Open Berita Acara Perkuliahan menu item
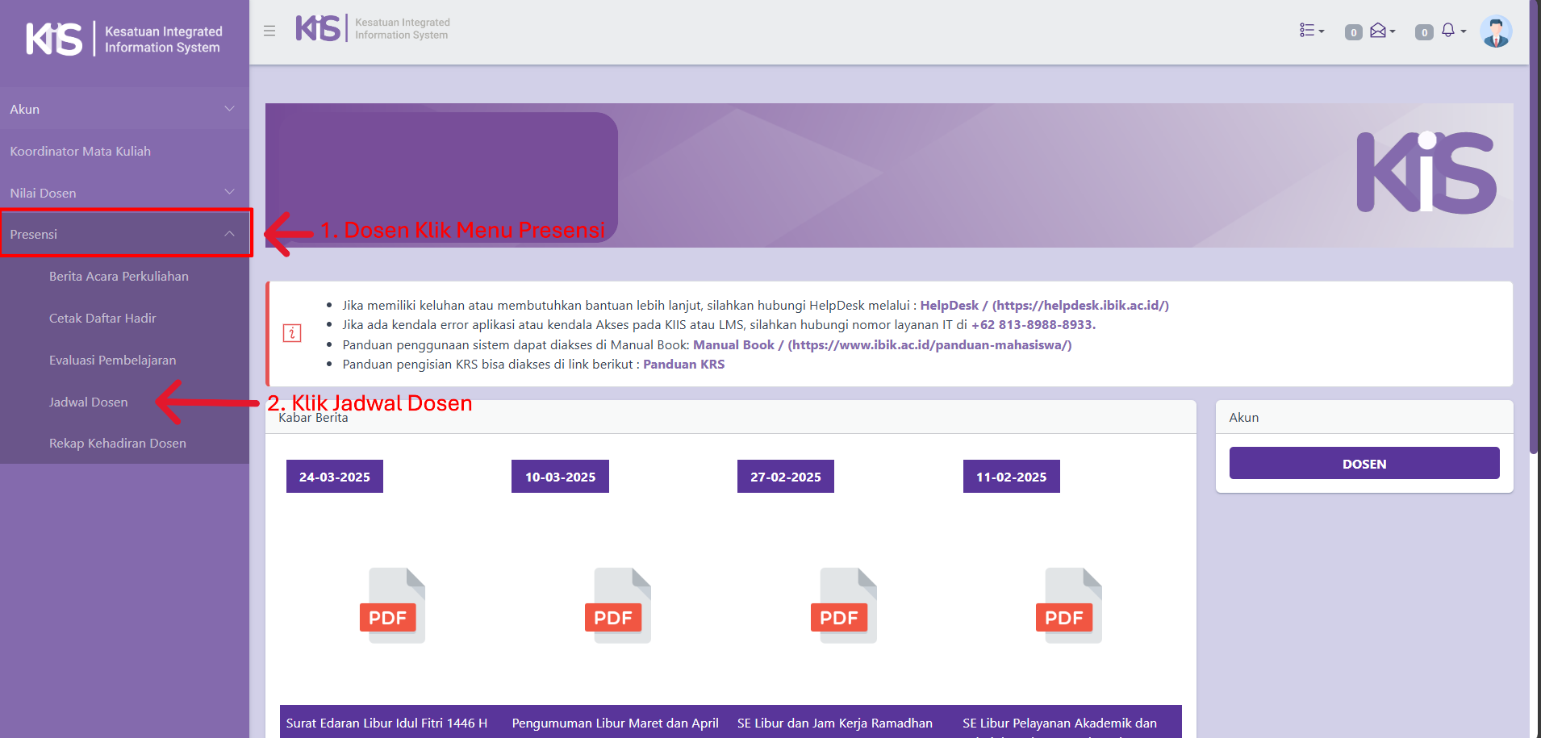This screenshot has width=1541, height=738. [x=119, y=276]
